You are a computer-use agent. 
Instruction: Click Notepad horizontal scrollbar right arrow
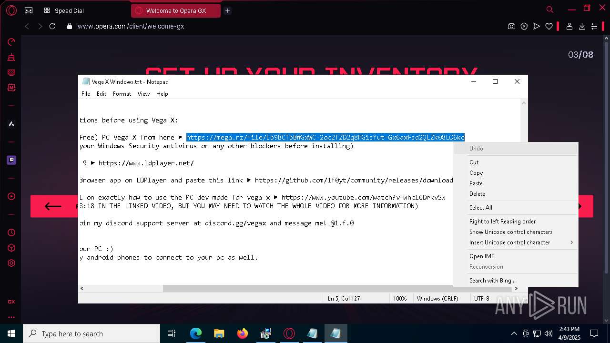(x=516, y=289)
